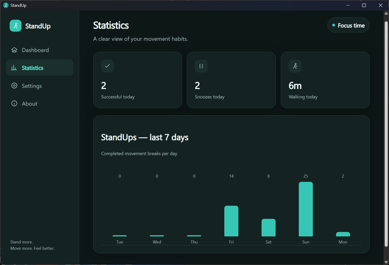Viewport: 389px width, 265px height.
Task: Go to the Settings page
Action: 40,86
